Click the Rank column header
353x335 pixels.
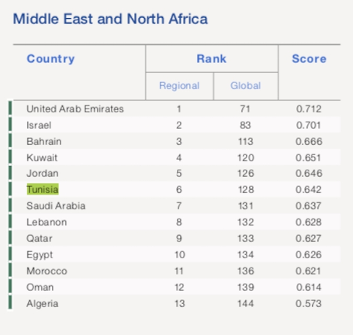pyautogui.click(x=211, y=59)
